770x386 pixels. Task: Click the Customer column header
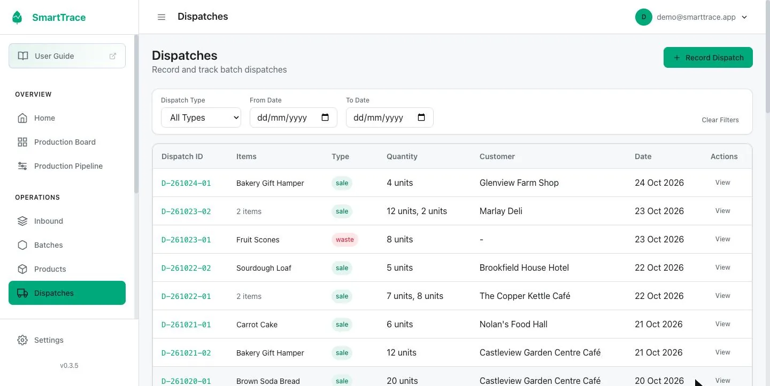[x=497, y=156]
